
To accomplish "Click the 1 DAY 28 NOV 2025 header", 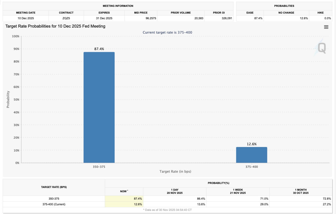I will (x=175, y=191).
